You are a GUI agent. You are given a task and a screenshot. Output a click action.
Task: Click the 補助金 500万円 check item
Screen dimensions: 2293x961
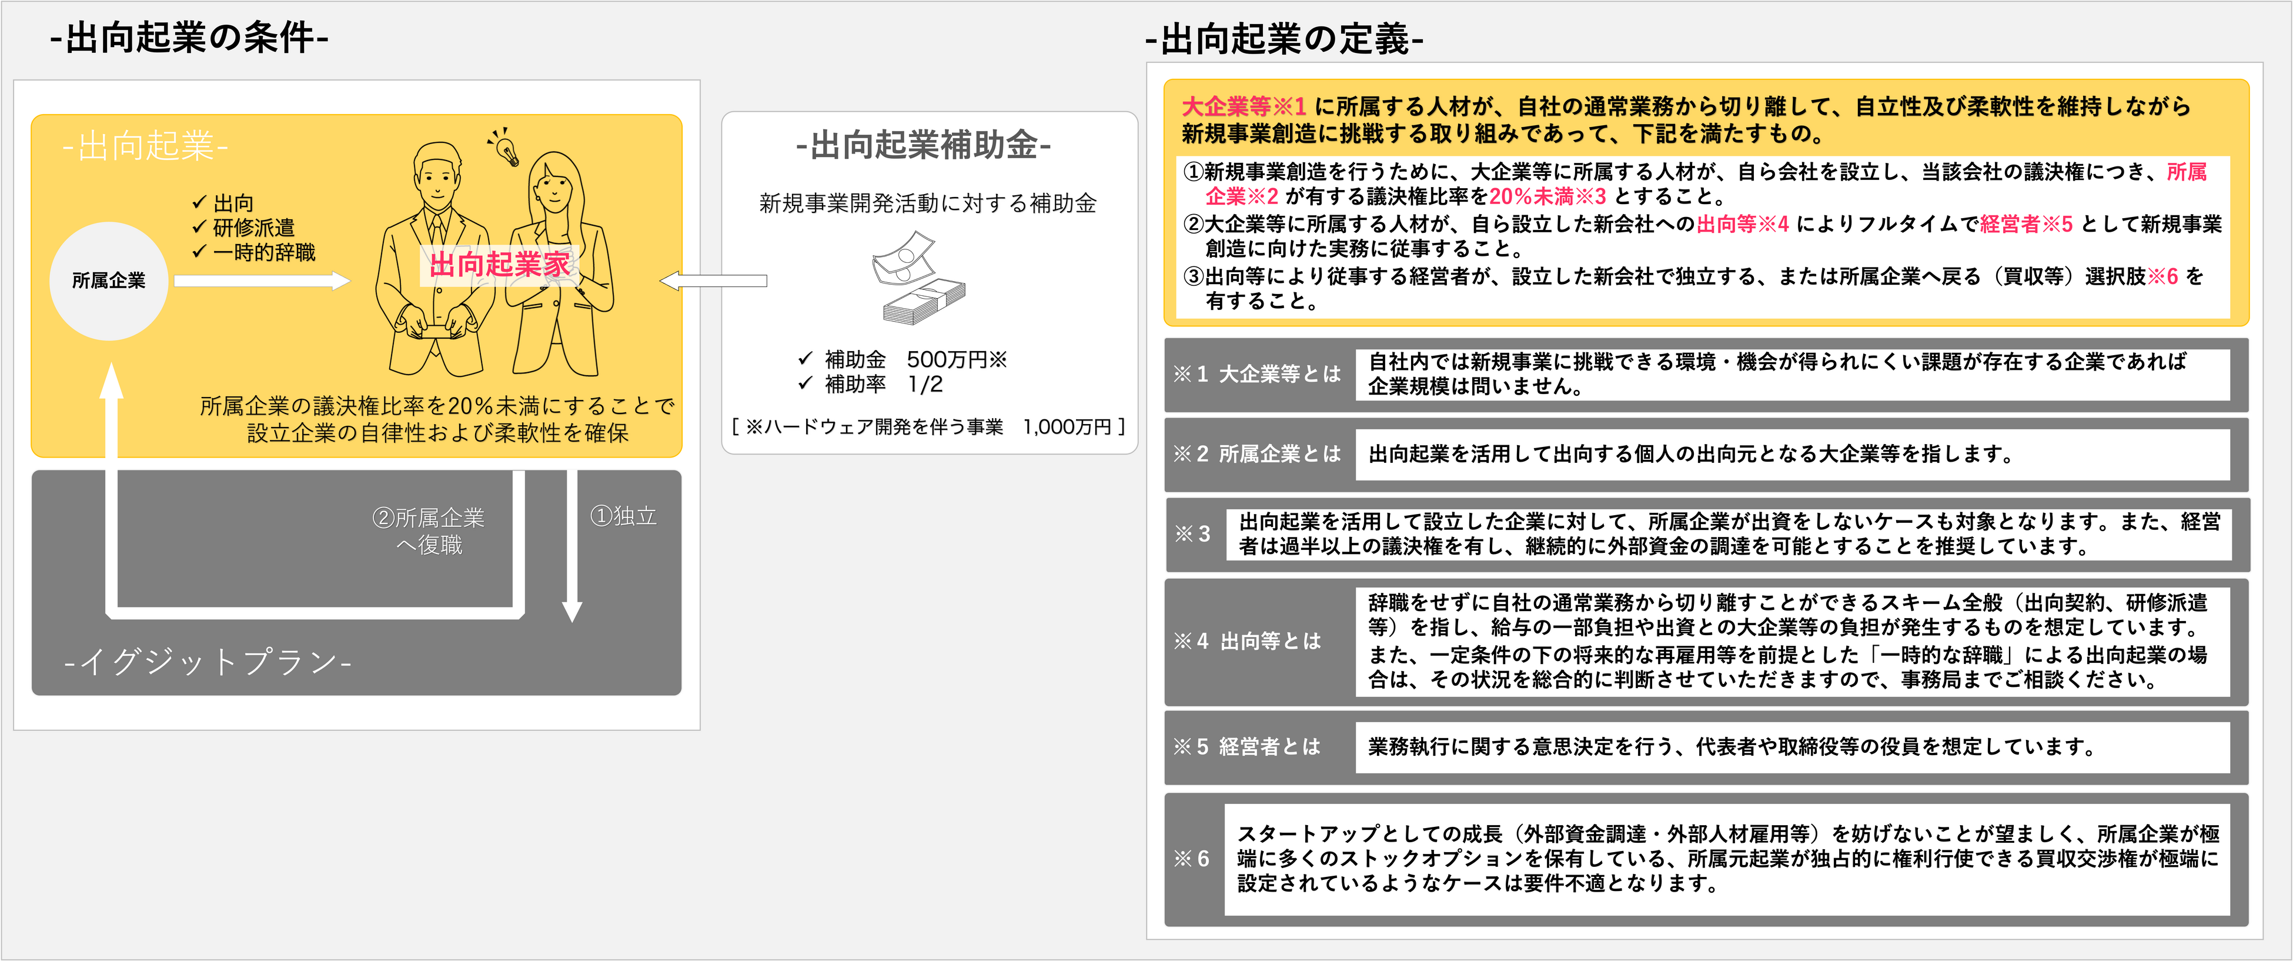coord(903,359)
